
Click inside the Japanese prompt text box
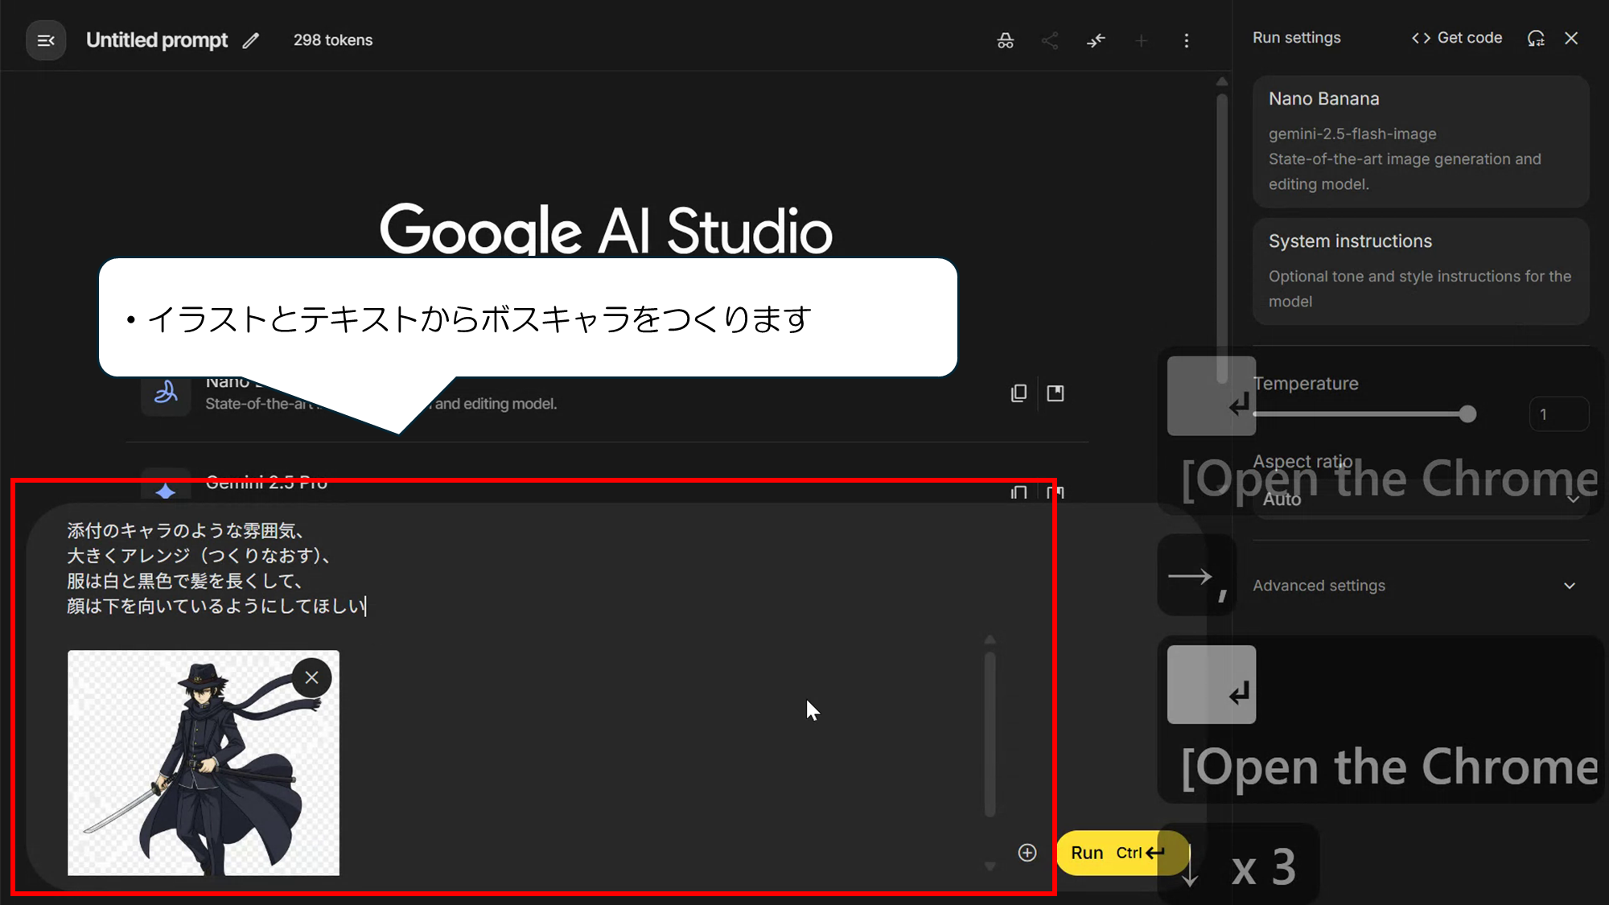tap(523, 568)
